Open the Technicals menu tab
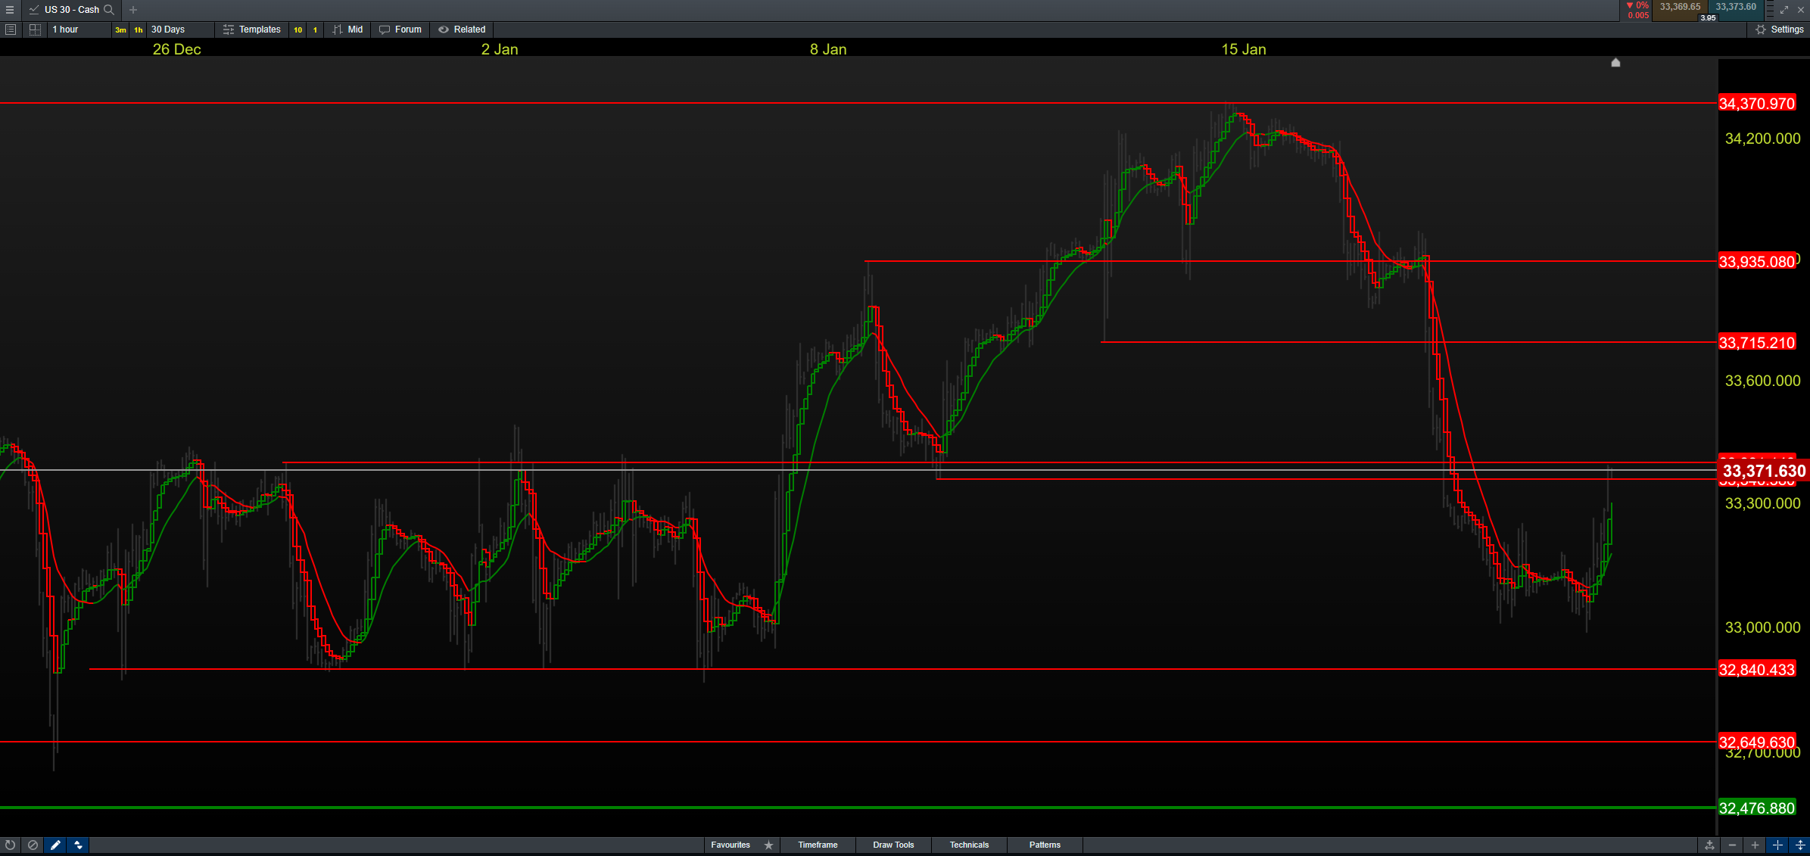The width and height of the screenshot is (1810, 856). click(969, 845)
